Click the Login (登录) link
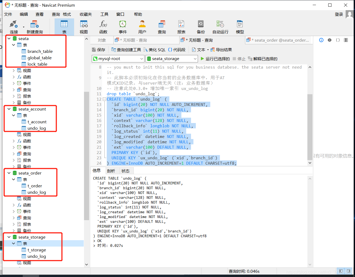 (339, 14)
